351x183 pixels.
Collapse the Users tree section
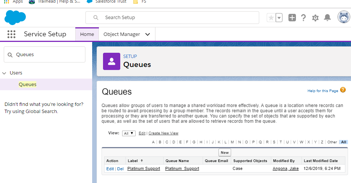pos(4,73)
